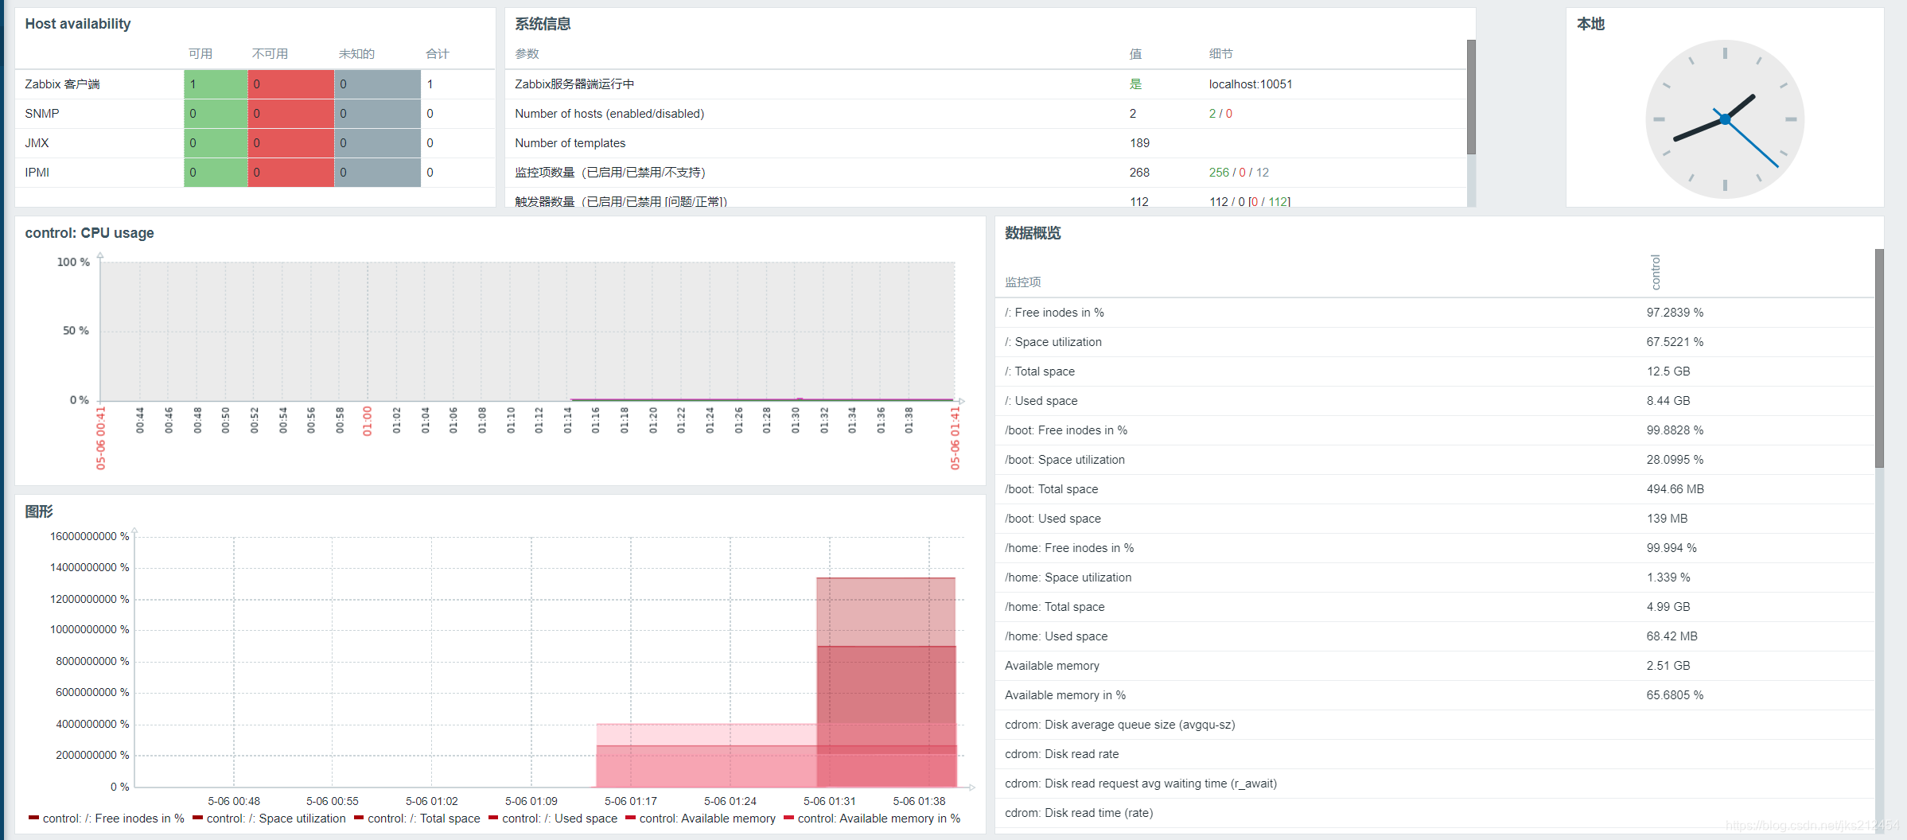
Task: Click the control: /: Free inodes in % legend entry
Action: tap(107, 819)
